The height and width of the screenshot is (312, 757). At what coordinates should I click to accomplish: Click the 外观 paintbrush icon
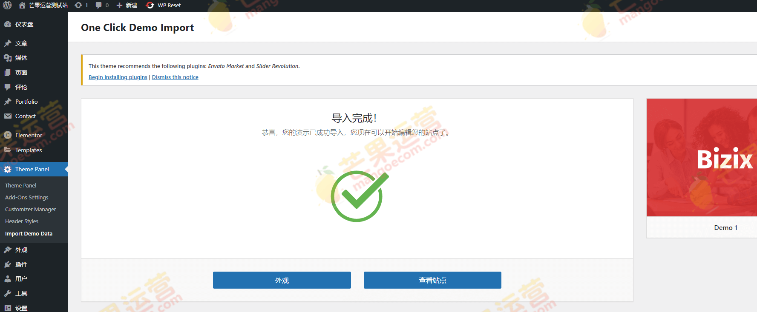click(8, 250)
